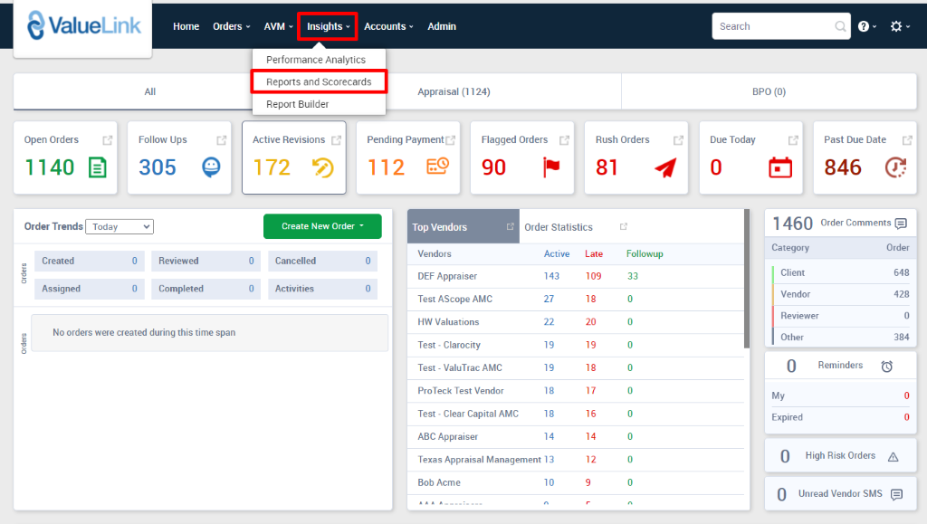
Task: Open the ProTeck Test Vendor row
Action: pyautogui.click(x=575, y=390)
